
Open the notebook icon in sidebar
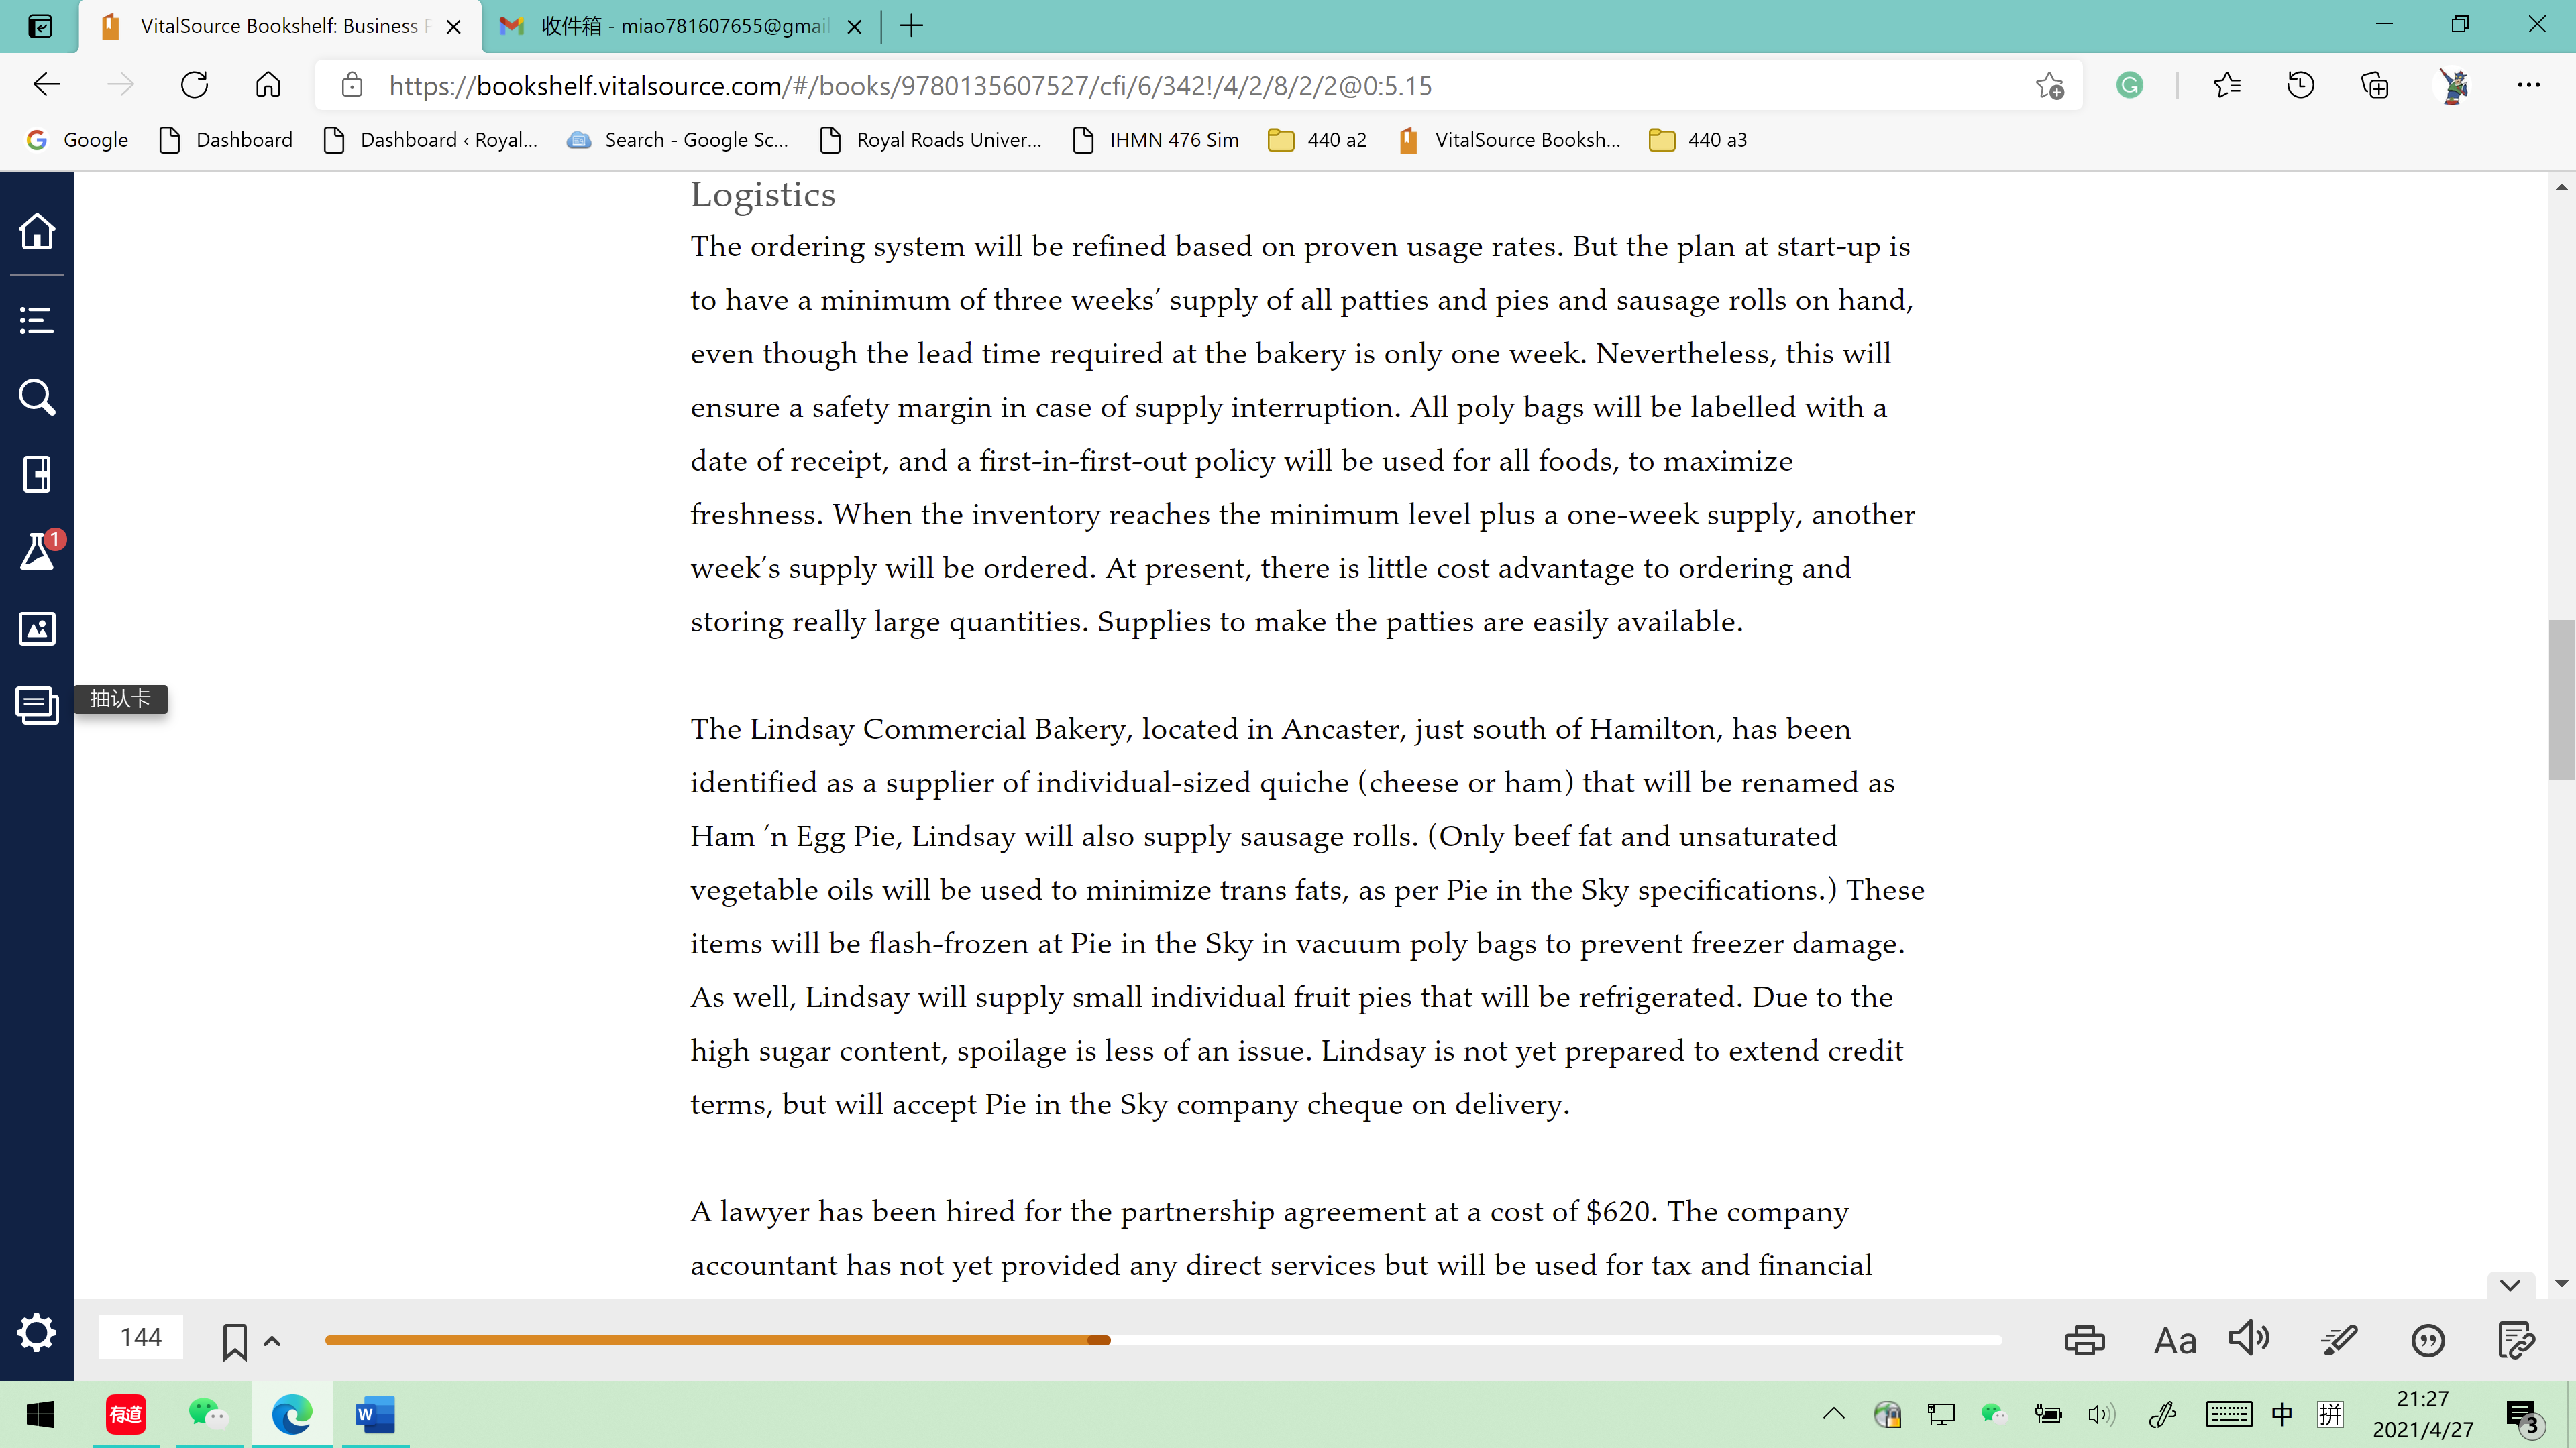point(37,475)
